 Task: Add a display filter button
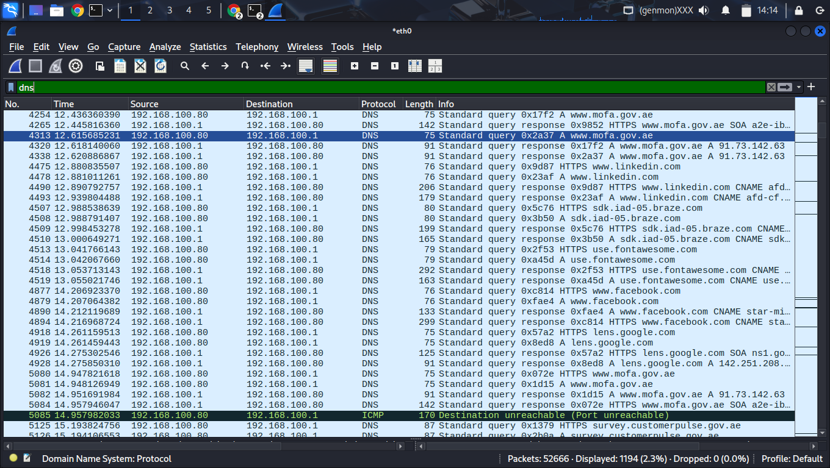pos(811,87)
